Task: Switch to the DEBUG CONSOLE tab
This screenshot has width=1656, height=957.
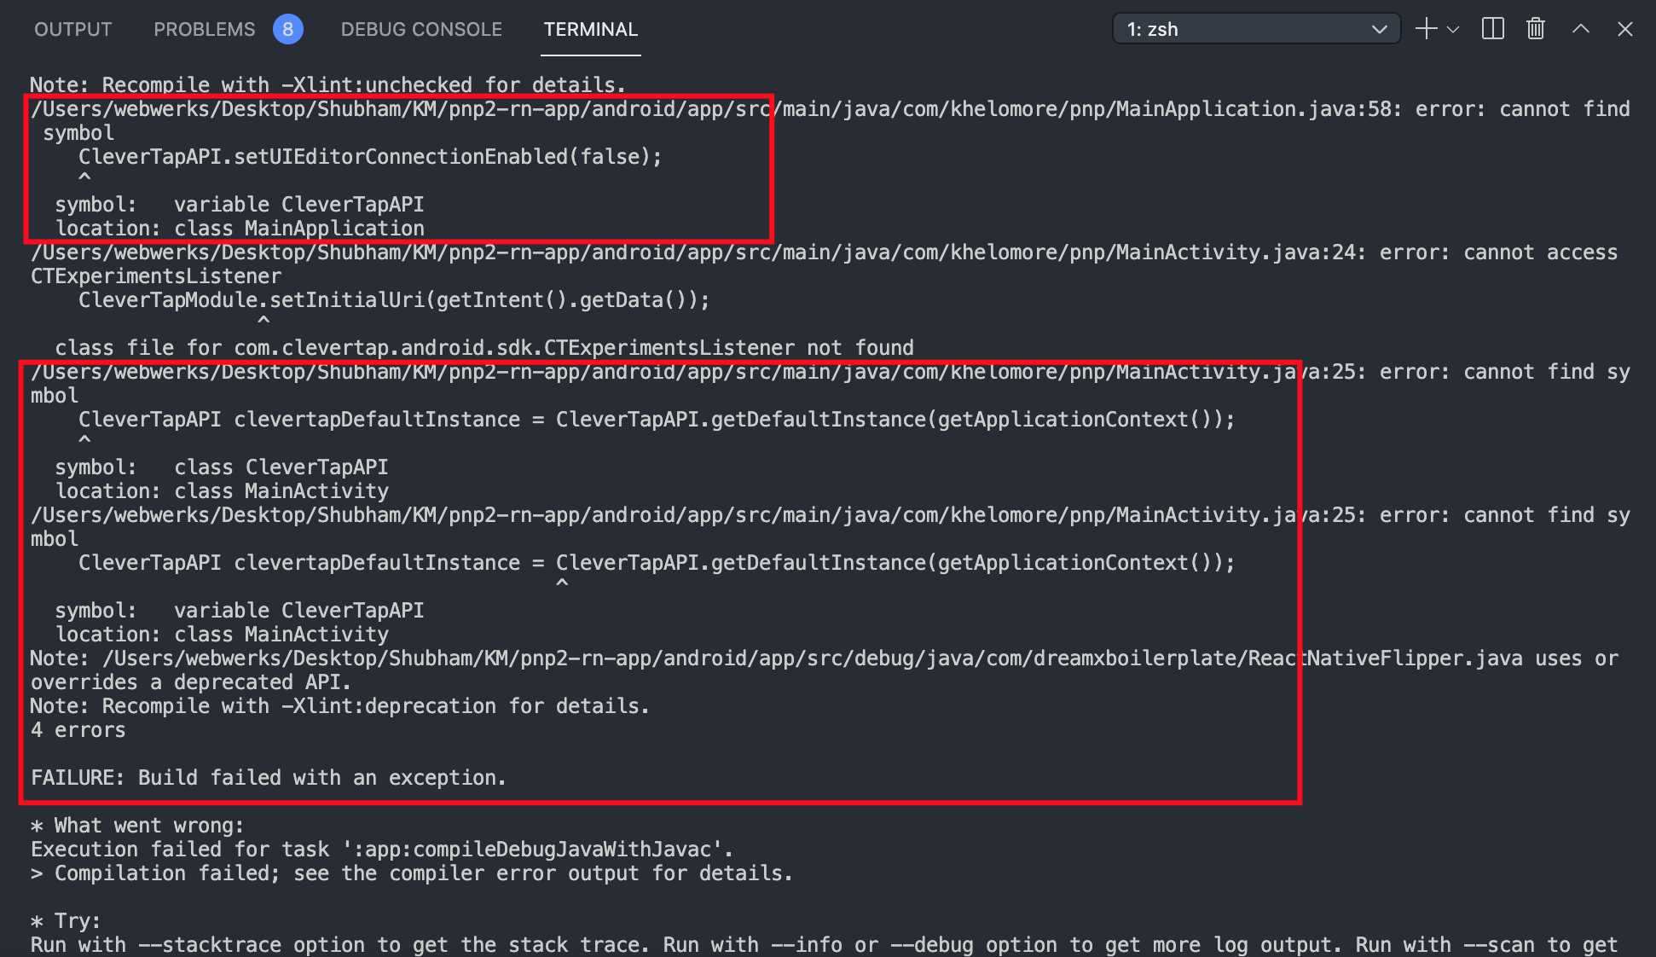Action: [x=421, y=28]
